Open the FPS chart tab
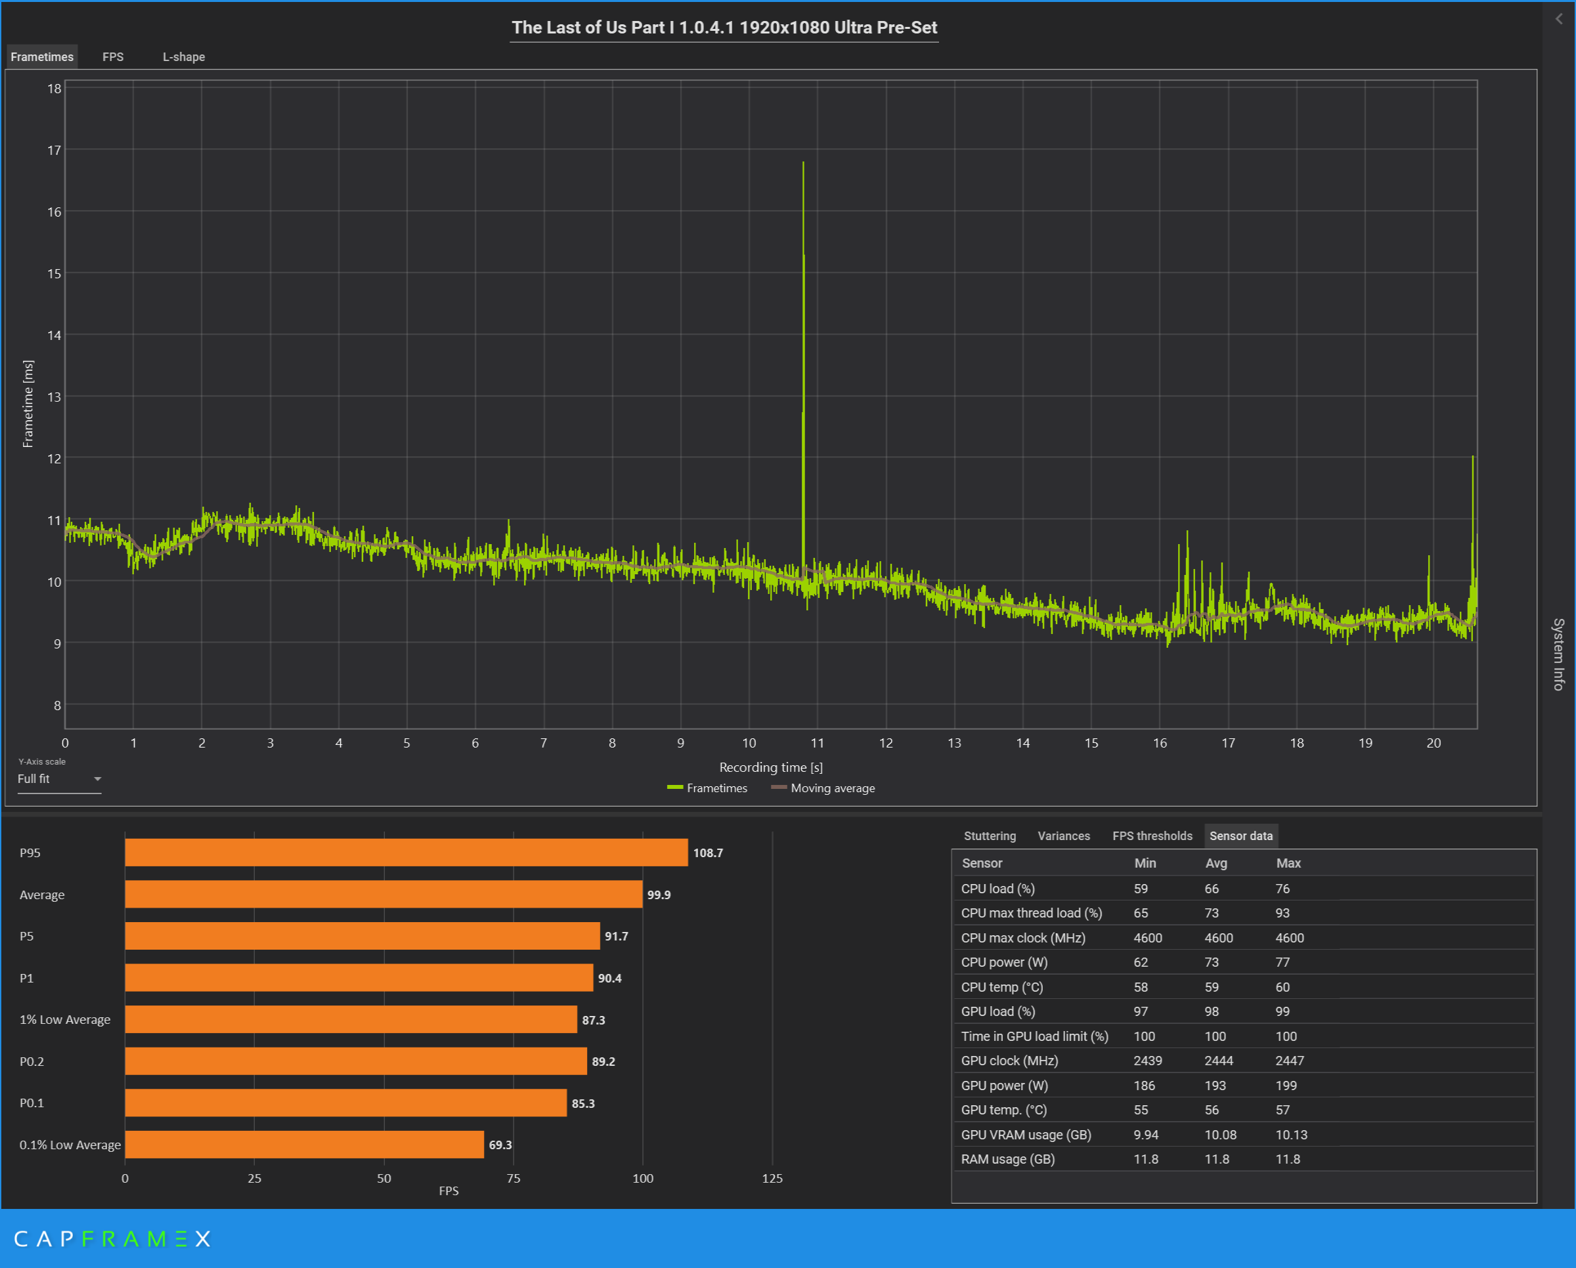The height and width of the screenshot is (1268, 1576). (x=112, y=57)
